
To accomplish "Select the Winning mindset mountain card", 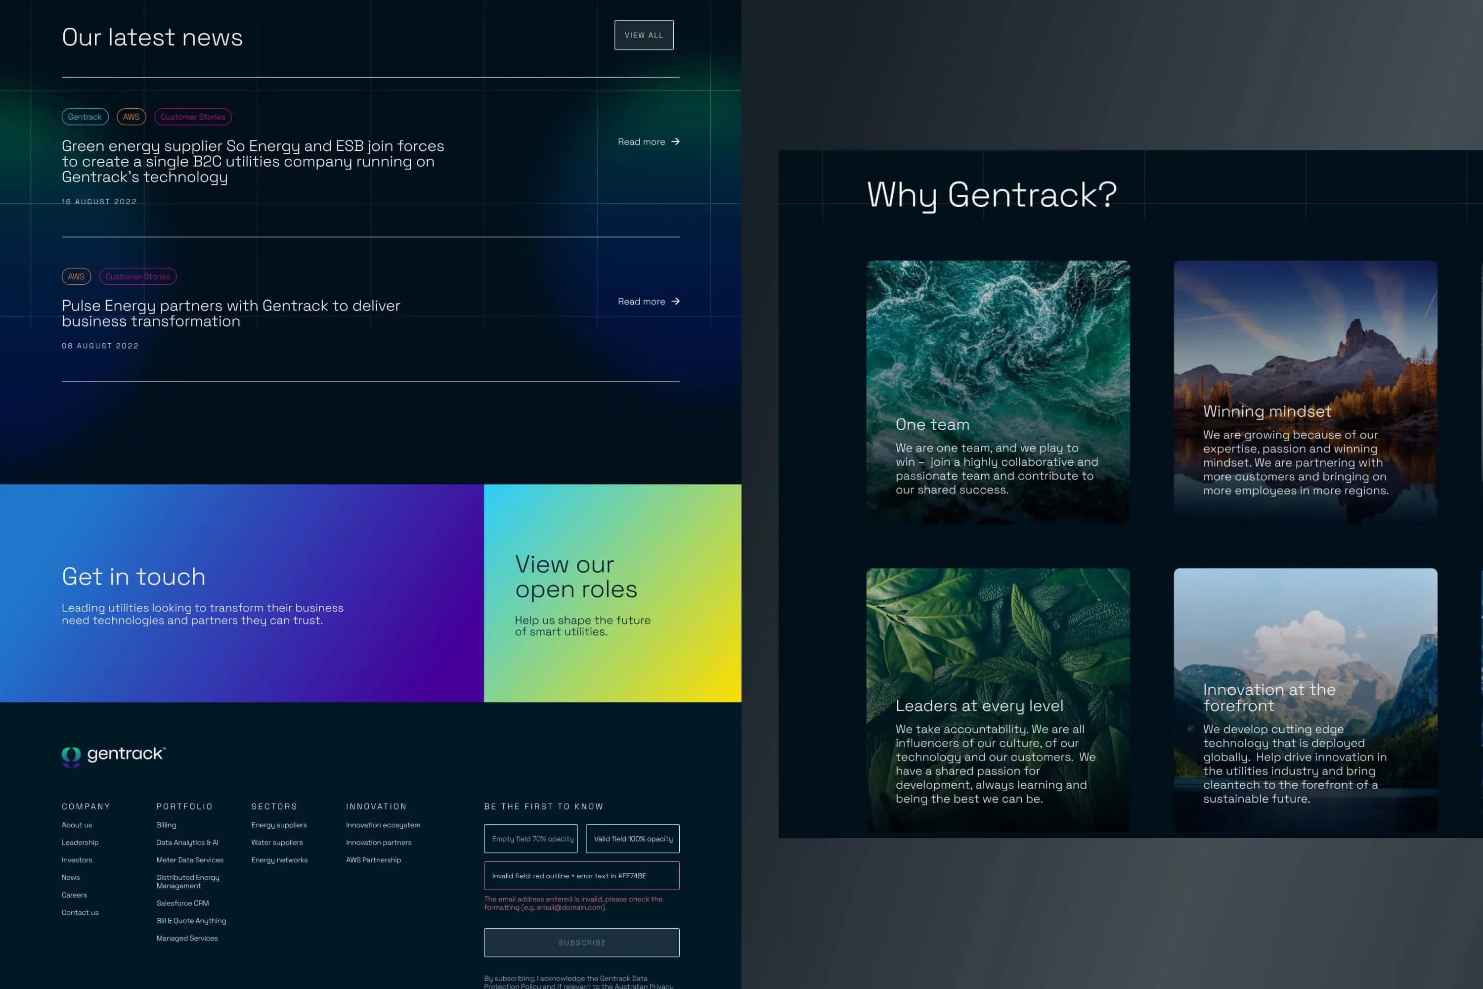I will pyautogui.click(x=1305, y=392).
